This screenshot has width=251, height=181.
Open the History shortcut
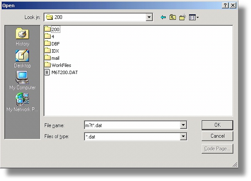(x=22, y=37)
